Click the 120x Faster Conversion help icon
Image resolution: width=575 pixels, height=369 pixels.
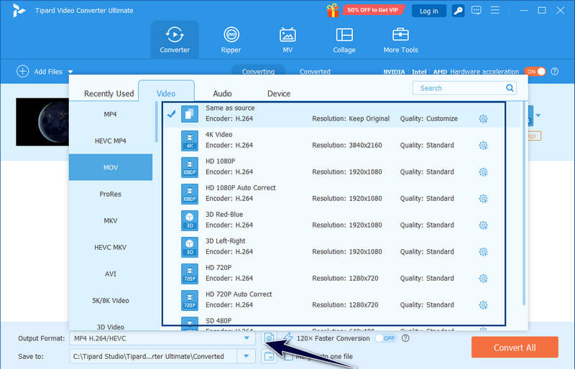click(405, 338)
